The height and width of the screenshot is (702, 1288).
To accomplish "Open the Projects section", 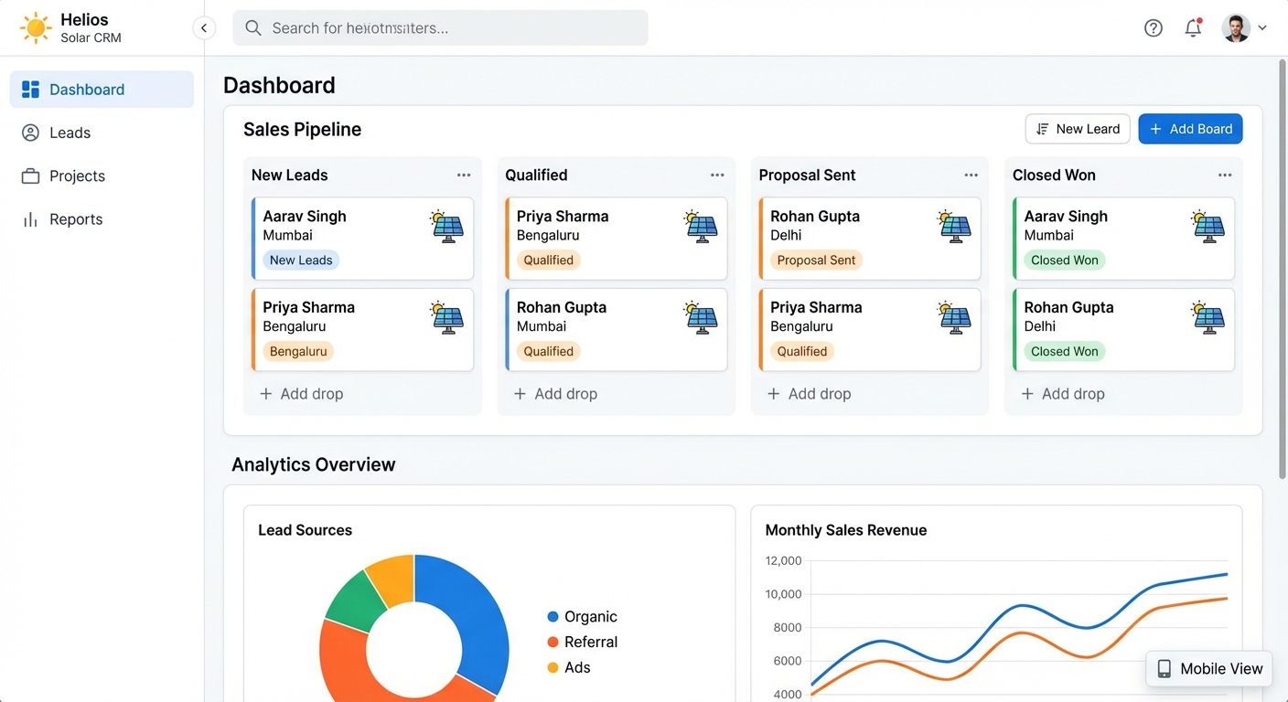I will pos(31,175).
